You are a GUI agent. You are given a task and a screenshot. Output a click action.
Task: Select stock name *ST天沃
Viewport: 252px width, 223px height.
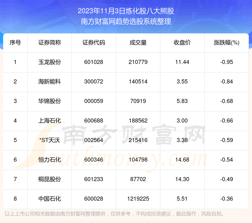49,140
